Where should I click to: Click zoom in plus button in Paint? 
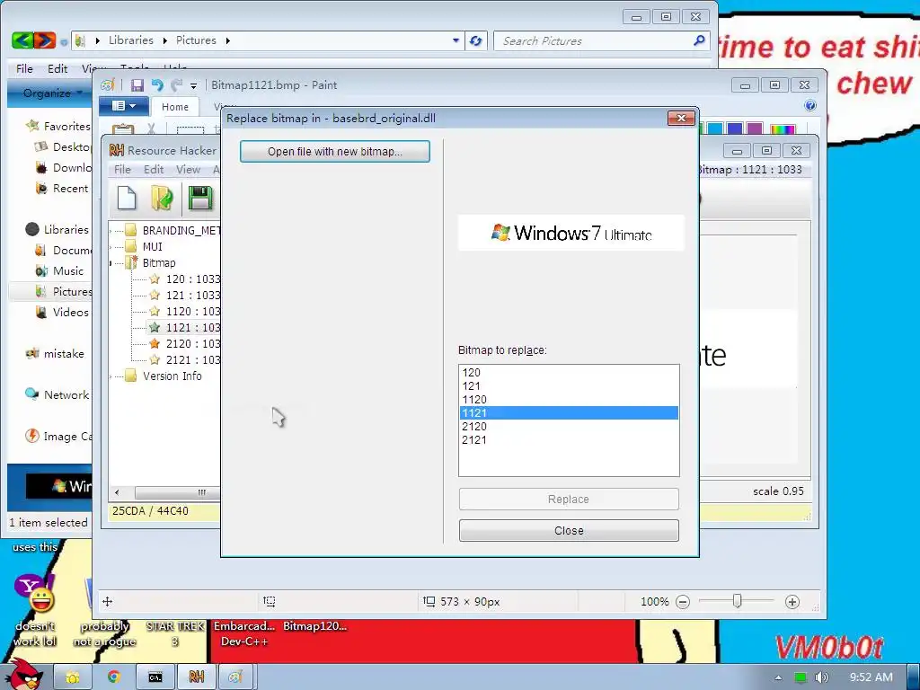(x=792, y=602)
